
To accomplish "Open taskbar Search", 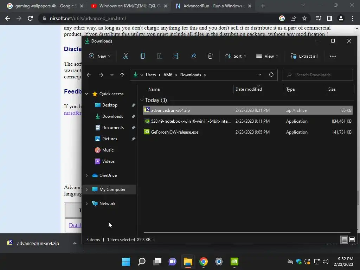I will click(x=142, y=262).
